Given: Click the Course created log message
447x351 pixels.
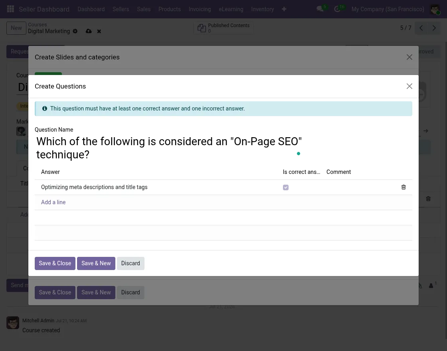Looking at the screenshot, I should (x=41, y=330).
